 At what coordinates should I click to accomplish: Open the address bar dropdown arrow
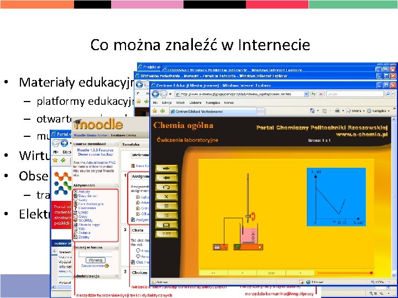(306, 94)
